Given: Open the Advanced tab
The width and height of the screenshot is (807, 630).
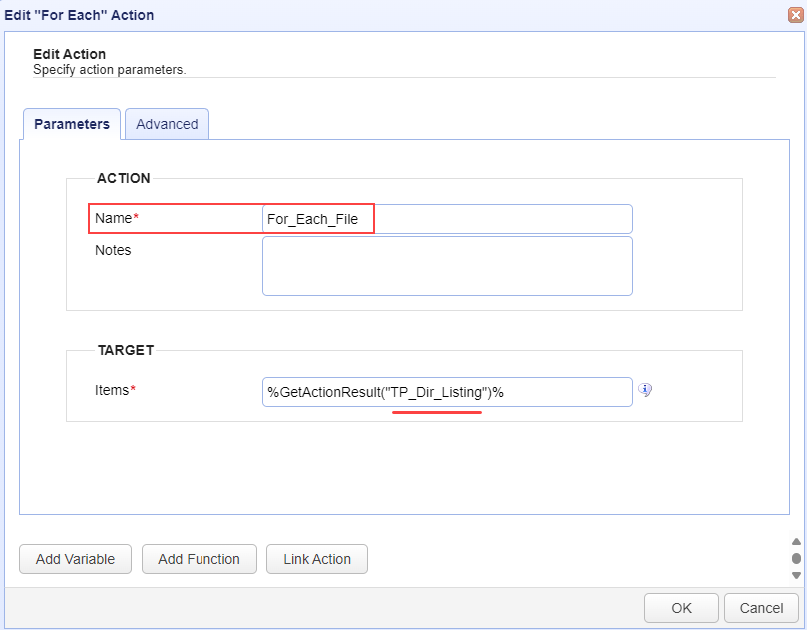Looking at the screenshot, I should [167, 124].
